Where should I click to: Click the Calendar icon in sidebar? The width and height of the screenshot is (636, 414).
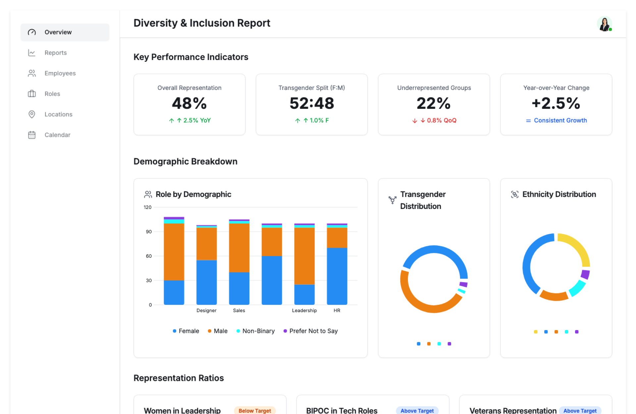(32, 135)
